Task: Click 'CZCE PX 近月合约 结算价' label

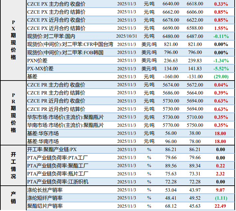Action: tap(56, 28)
